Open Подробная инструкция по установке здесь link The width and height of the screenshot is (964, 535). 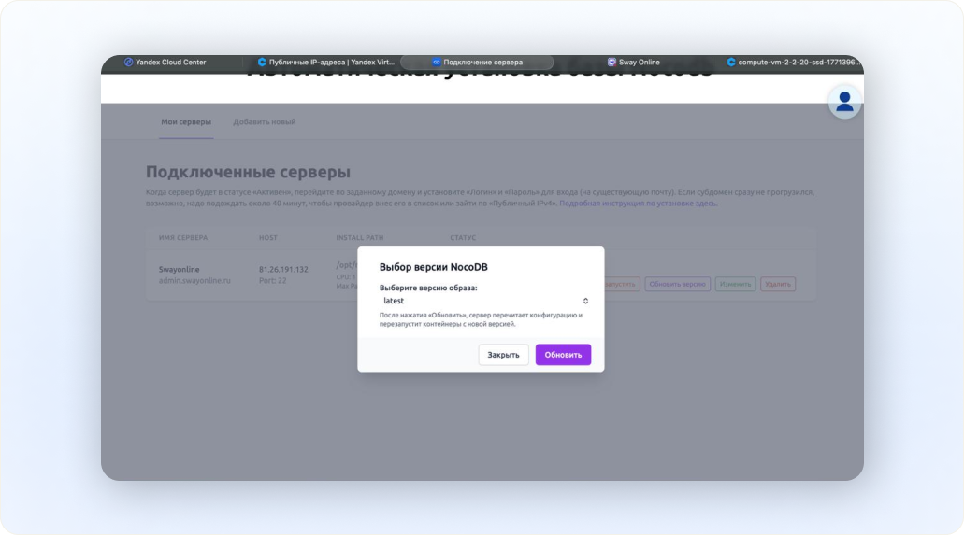click(x=638, y=204)
